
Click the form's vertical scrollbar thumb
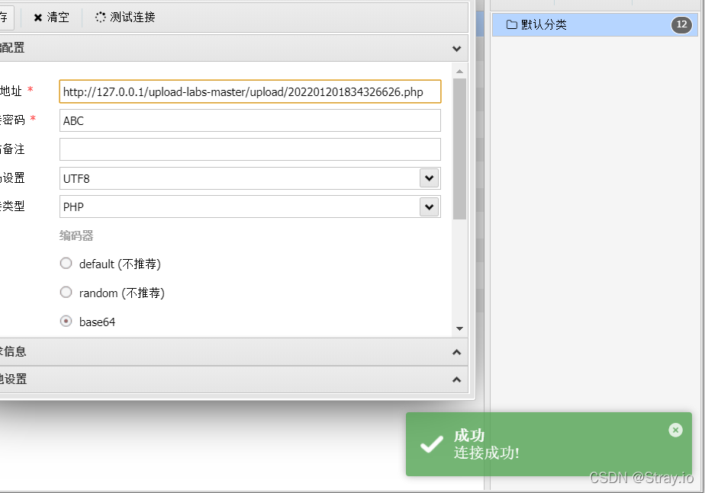459,149
